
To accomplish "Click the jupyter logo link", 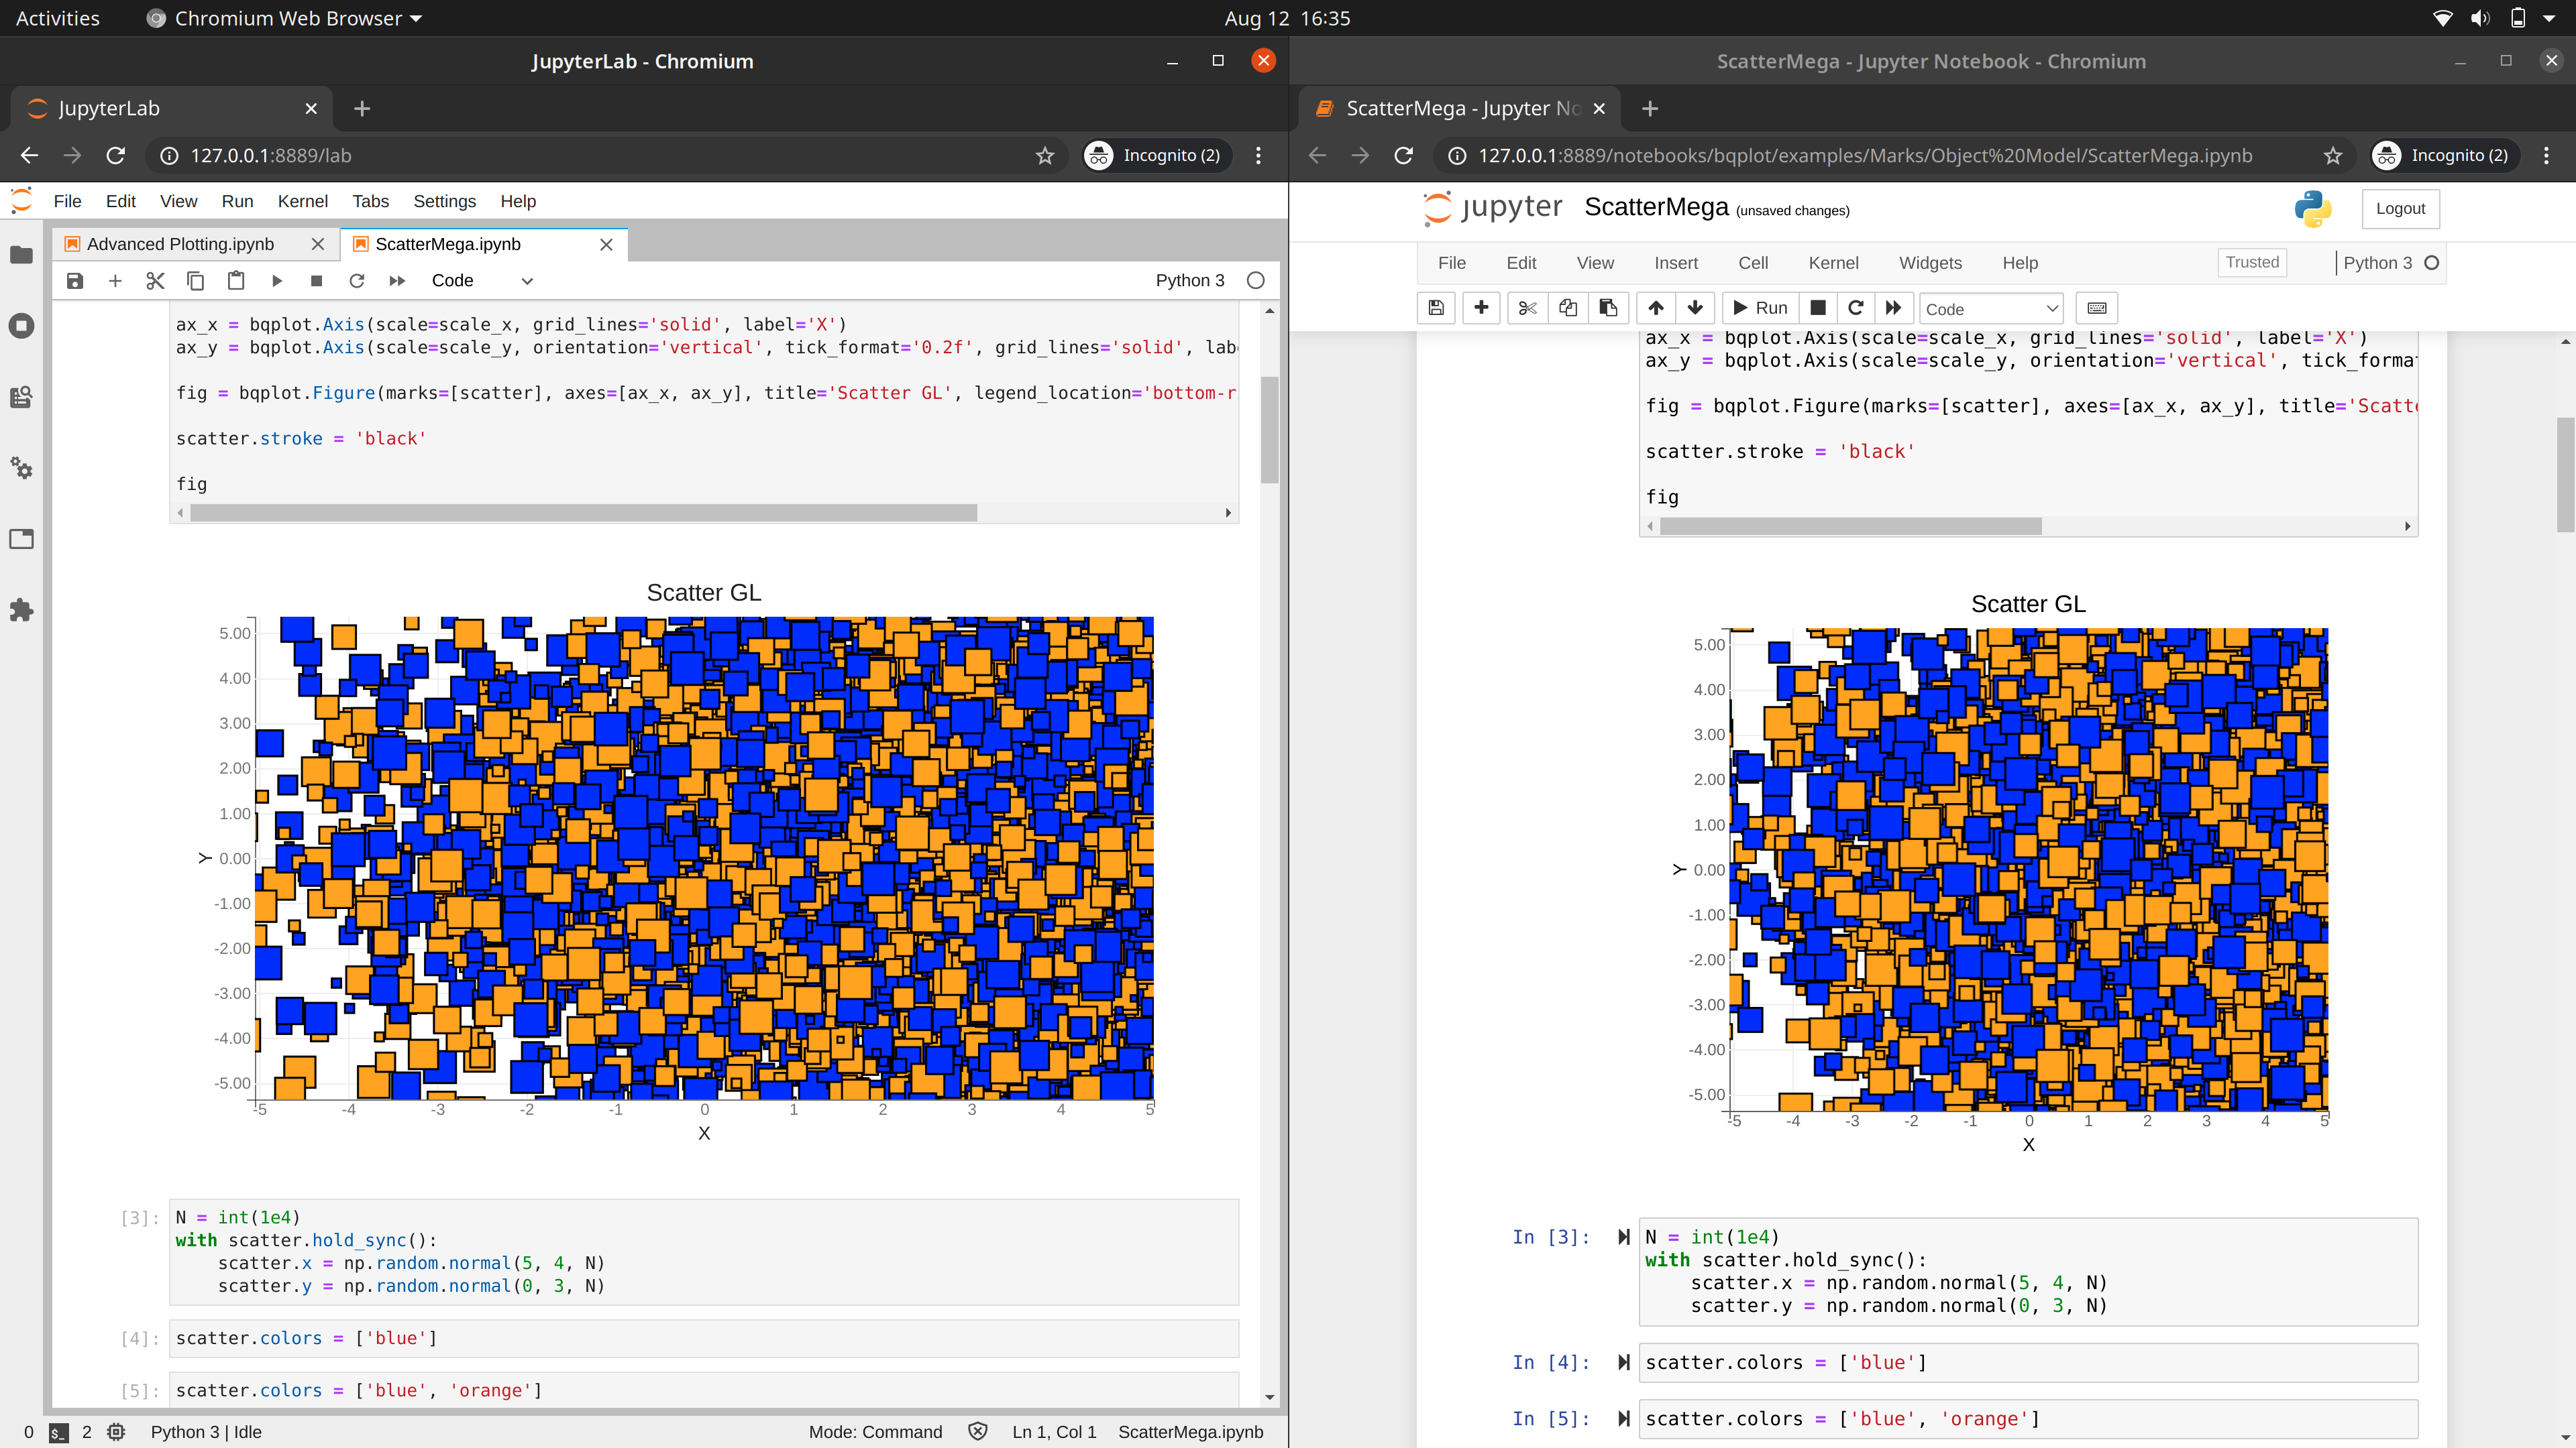I will [1491, 207].
